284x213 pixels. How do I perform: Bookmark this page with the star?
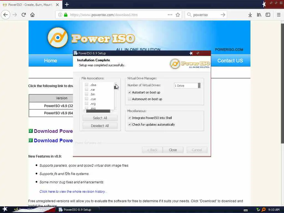[x=178, y=15]
